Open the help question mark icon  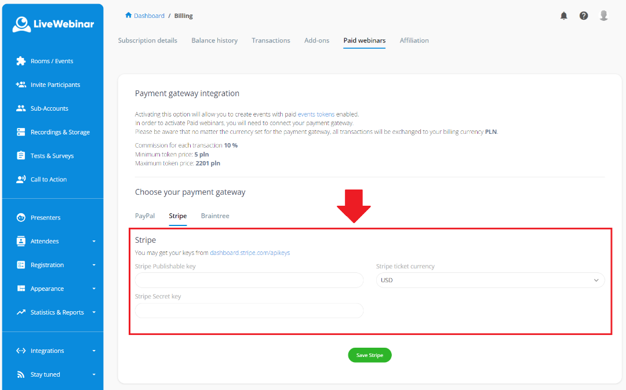click(584, 16)
